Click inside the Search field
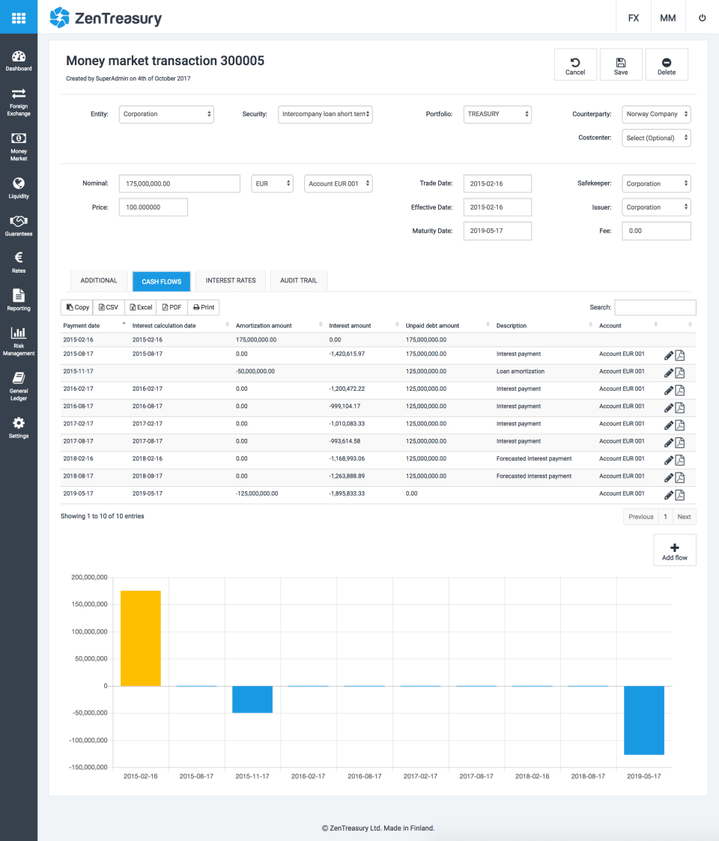Screen dimensions: 719x841 tap(655, 307)
